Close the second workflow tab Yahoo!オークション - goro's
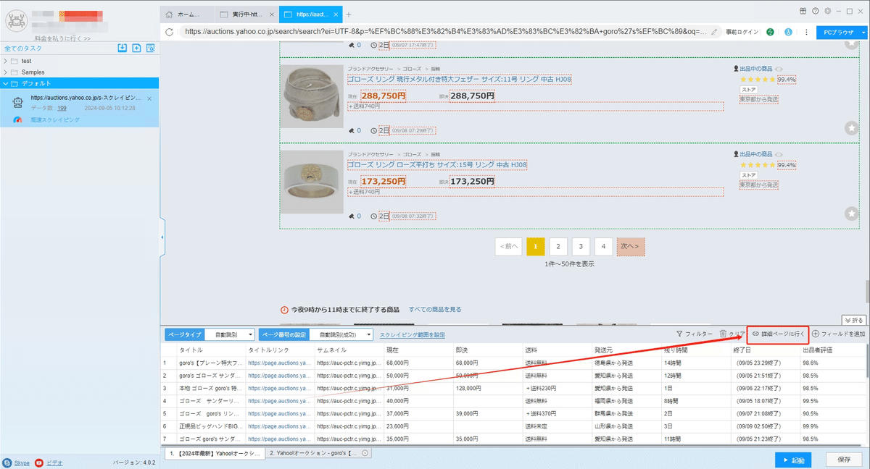Image resolution: width=870 pixels, height=469 pixels. tap(365, 452)
